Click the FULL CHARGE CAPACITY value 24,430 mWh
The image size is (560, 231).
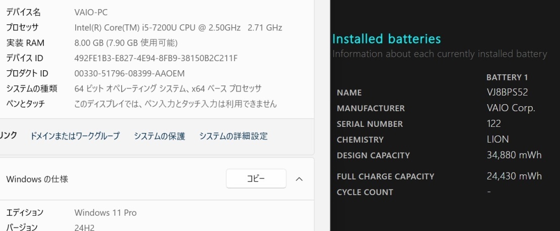pyautogui.click(x=514, y=176)
